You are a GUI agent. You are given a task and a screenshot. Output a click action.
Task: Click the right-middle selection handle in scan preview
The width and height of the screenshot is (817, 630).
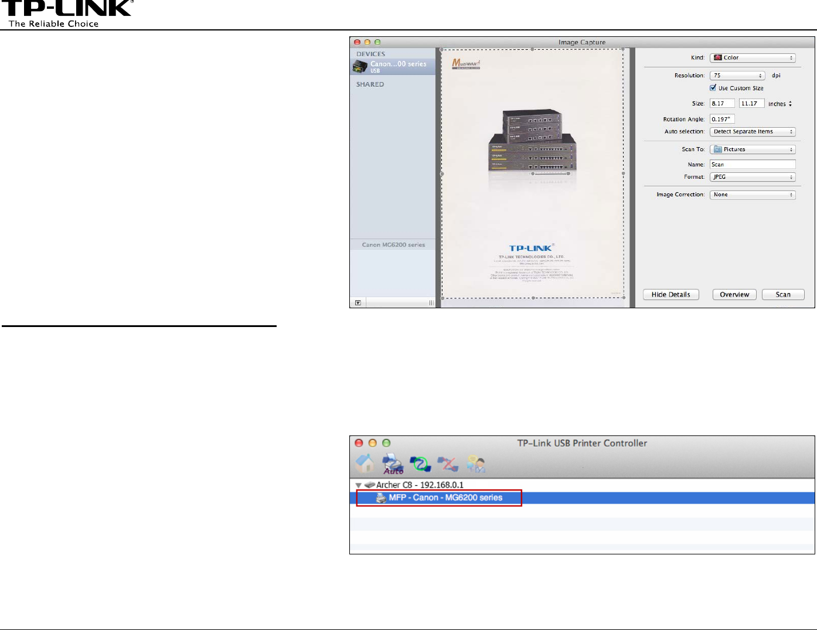coord(623,173)
